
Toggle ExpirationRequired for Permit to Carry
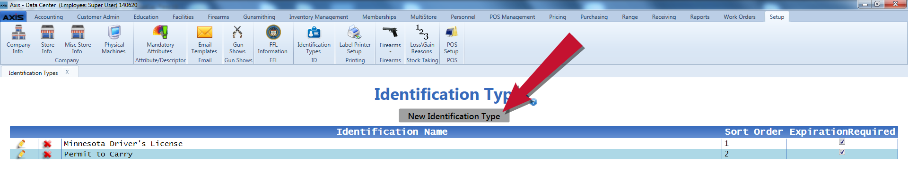(x=842, y=152)
